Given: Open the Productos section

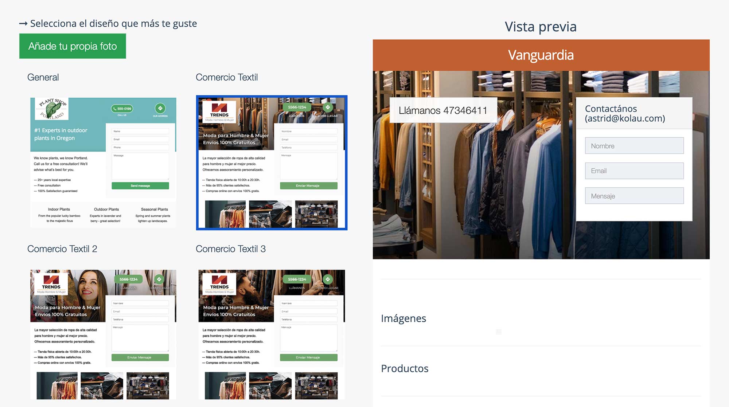Looking at the screenshot, I should click(x=405, y=368).
